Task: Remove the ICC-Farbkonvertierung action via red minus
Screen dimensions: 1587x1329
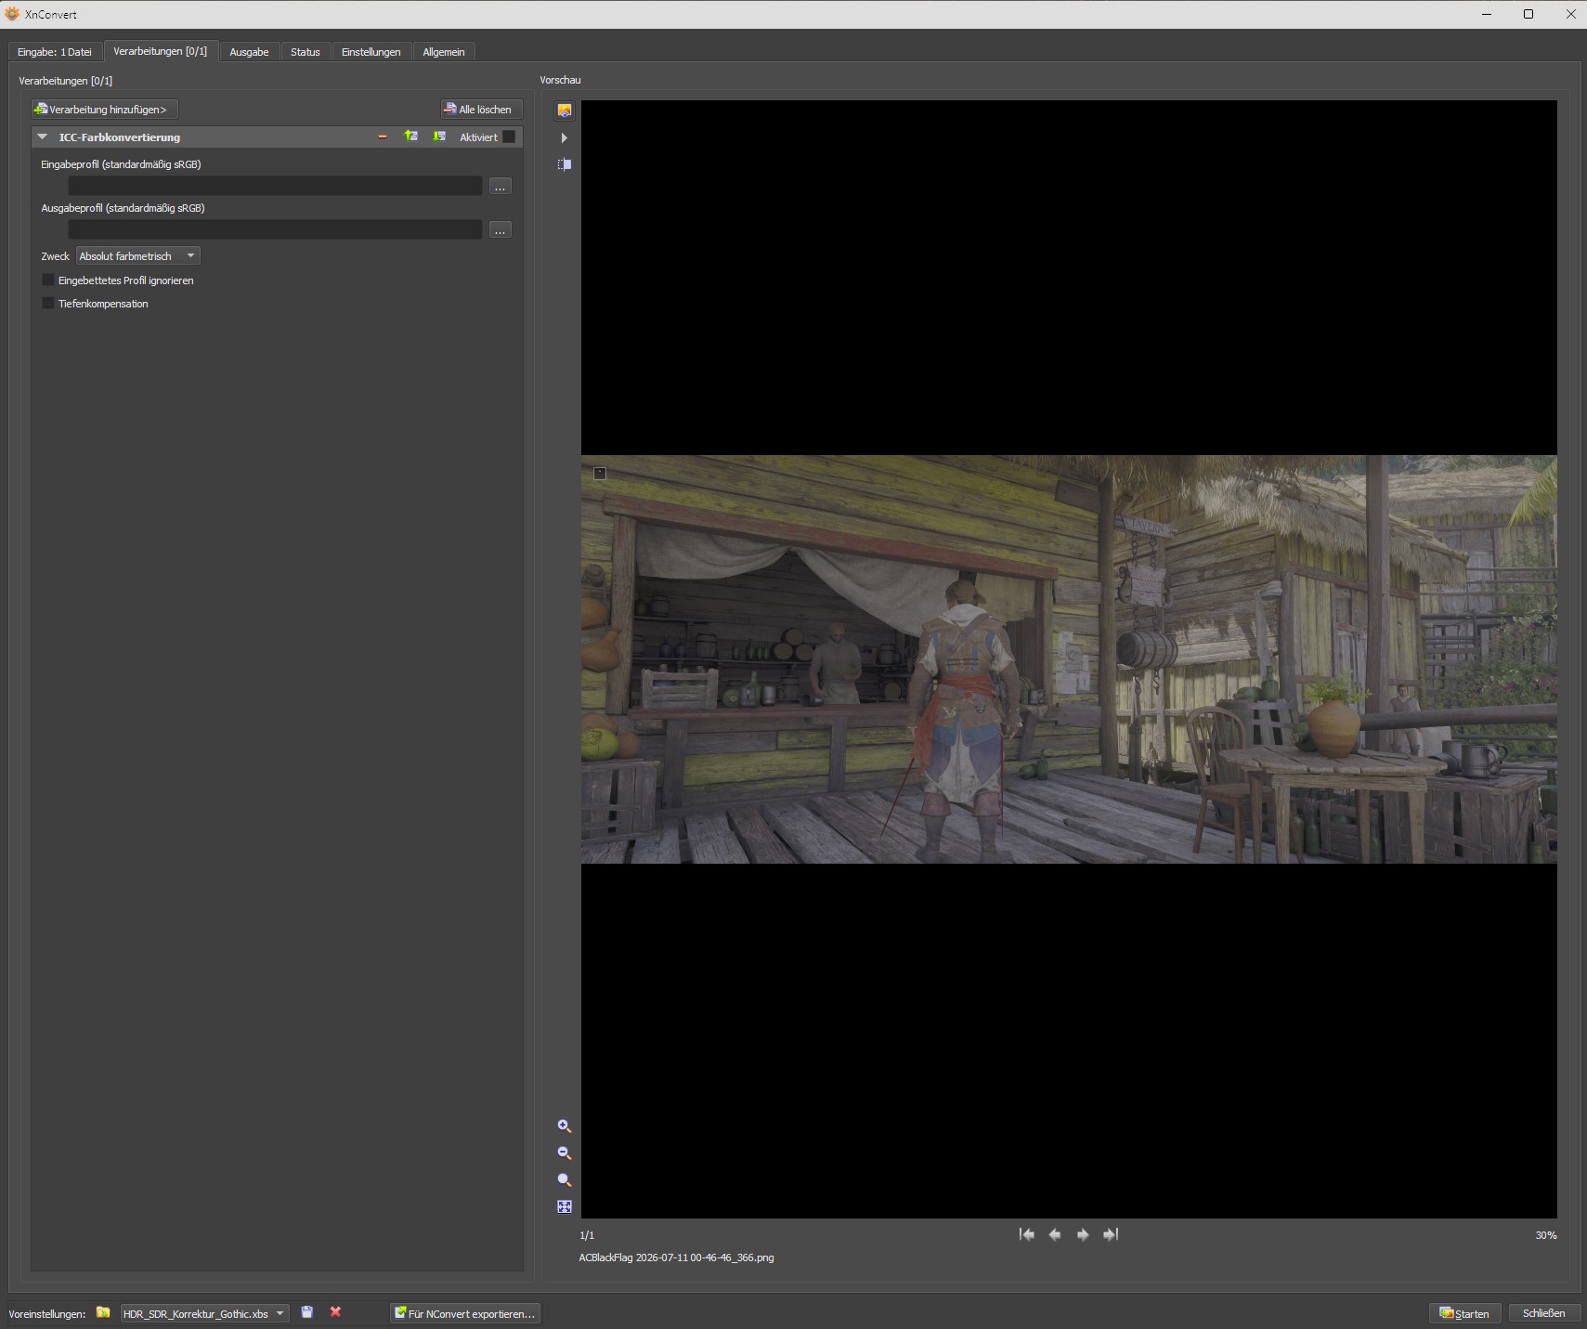Action: pos(383,137)
